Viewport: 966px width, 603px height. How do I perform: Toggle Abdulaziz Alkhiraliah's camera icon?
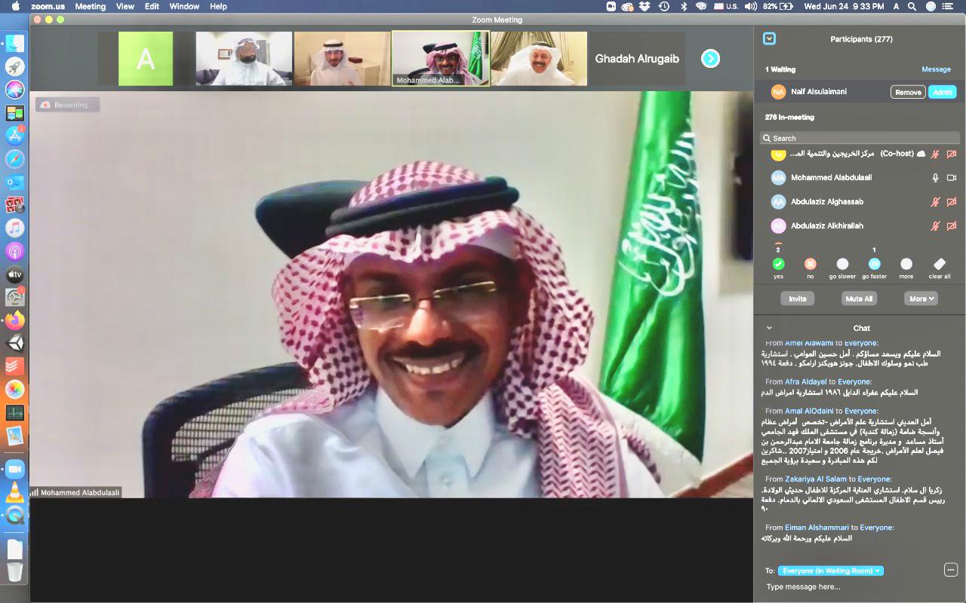[x=952, y=226]
